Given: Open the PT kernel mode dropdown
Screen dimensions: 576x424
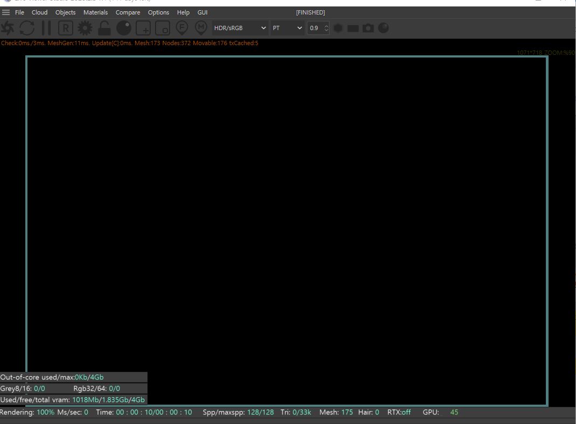Looking at the screenshot, I should (x=287, y=28).
